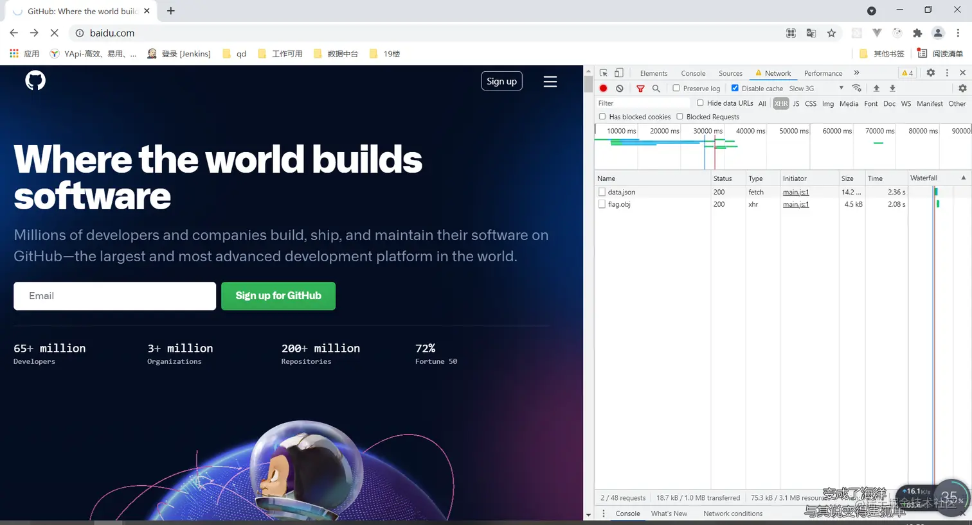Open network conditions wifi icon

click(x=856, y=88)
